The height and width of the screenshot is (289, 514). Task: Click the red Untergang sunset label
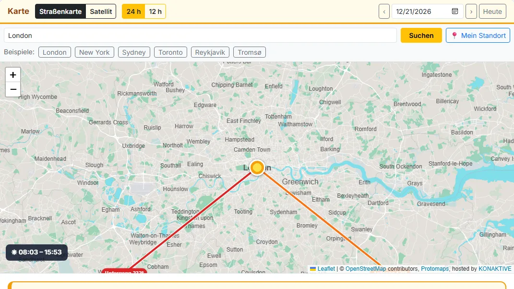point(124,271)
